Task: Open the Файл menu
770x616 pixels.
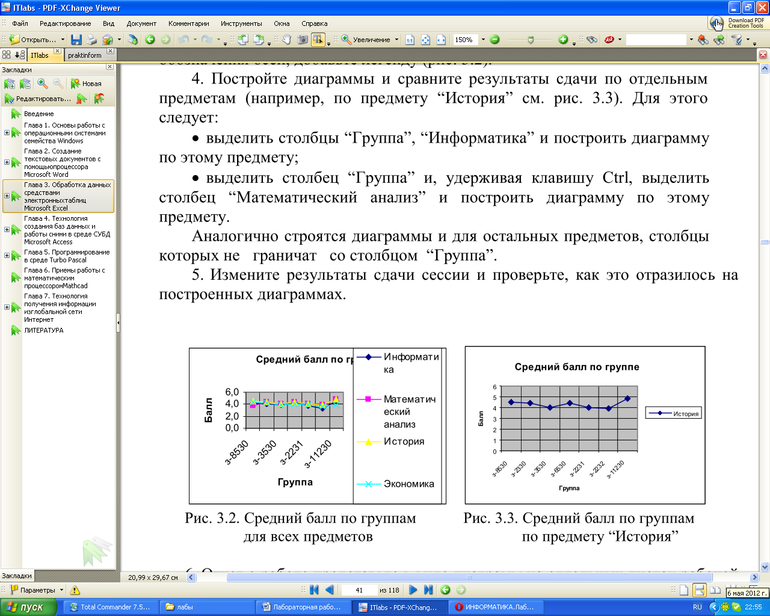Action: [20, 23]
